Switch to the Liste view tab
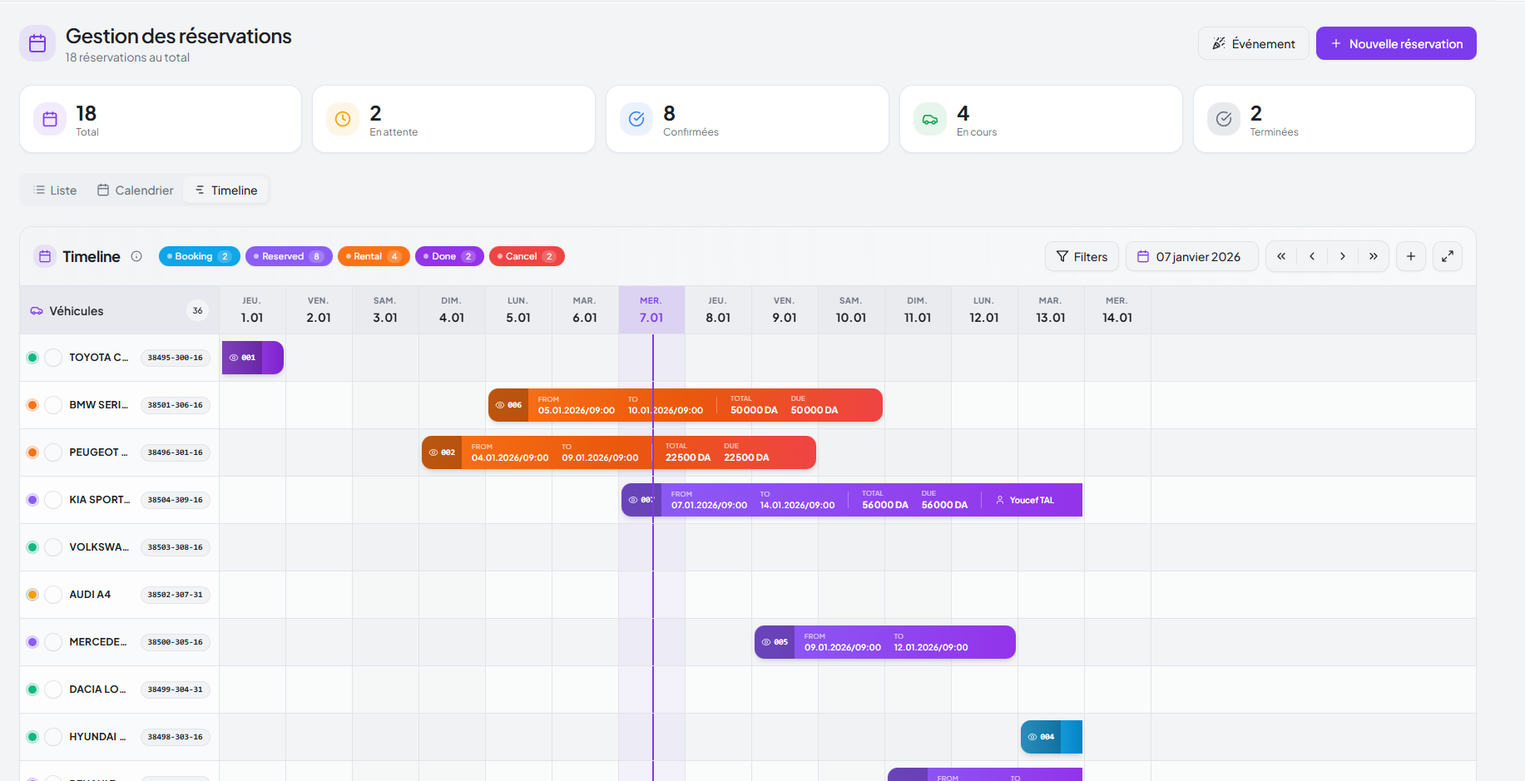The width and height of the screenshot is (1525, 781). pos(55,190)
